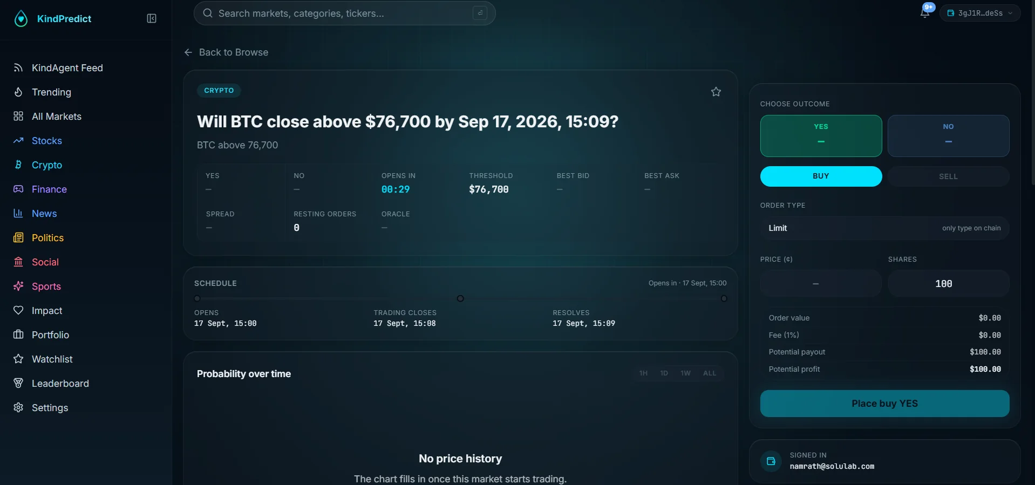
Task: Click the Resolves schedule marker
Action: (x=724, y=298)
